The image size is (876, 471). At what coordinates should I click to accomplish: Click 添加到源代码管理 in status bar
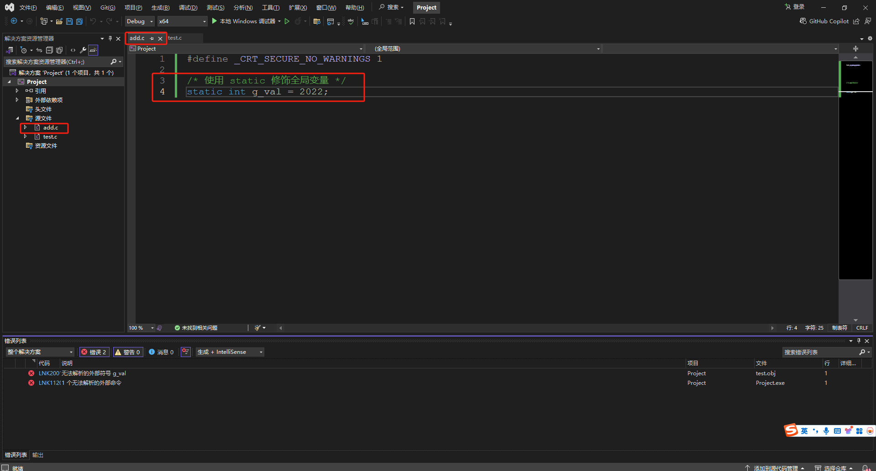774,468
